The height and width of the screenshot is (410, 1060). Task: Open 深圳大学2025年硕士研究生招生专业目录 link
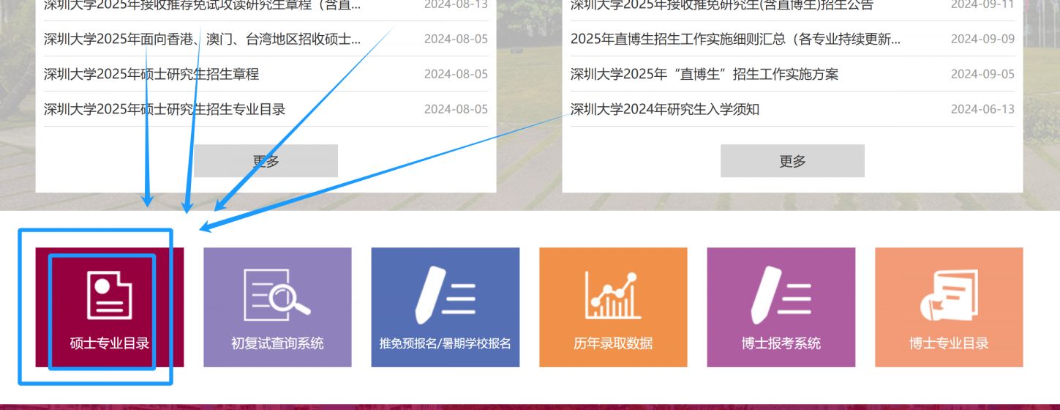165,109
